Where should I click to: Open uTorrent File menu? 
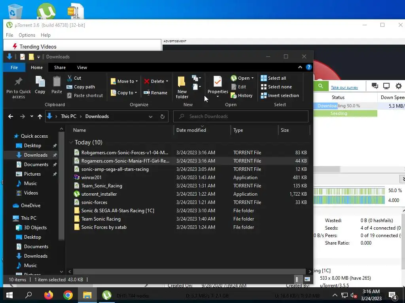point(9,35)
